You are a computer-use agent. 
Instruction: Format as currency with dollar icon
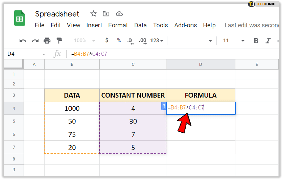(x=107, y=40)
